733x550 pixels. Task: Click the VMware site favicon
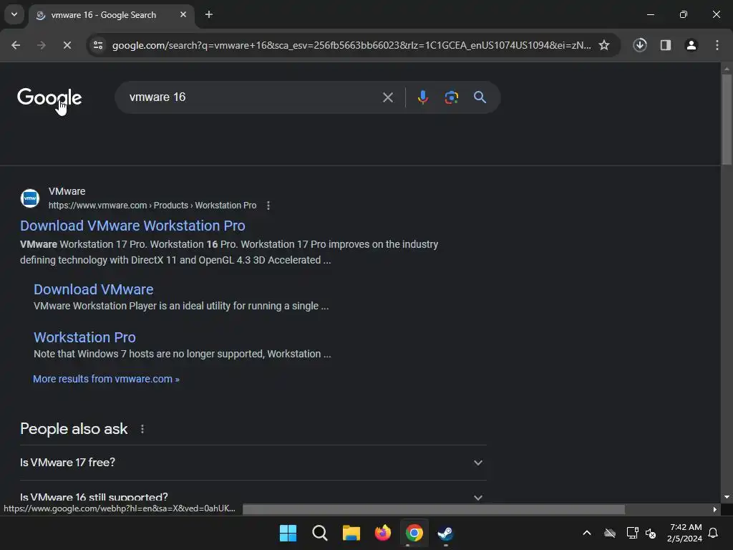(30, 198)
